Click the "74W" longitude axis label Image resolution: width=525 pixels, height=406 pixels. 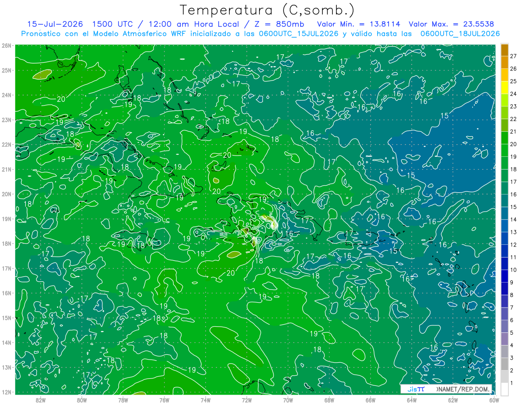point(206,399)
